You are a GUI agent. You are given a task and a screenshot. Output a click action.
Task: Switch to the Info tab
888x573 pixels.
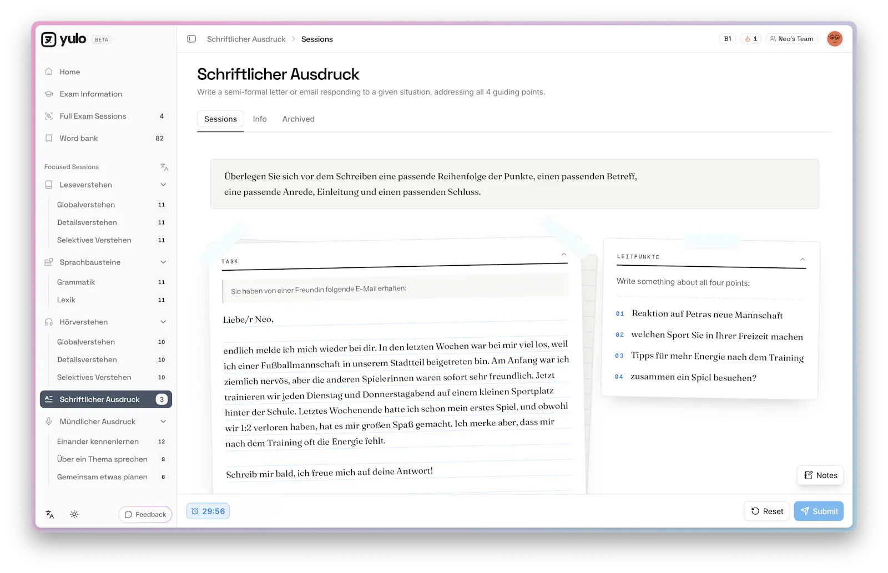[x=260, y=119]
